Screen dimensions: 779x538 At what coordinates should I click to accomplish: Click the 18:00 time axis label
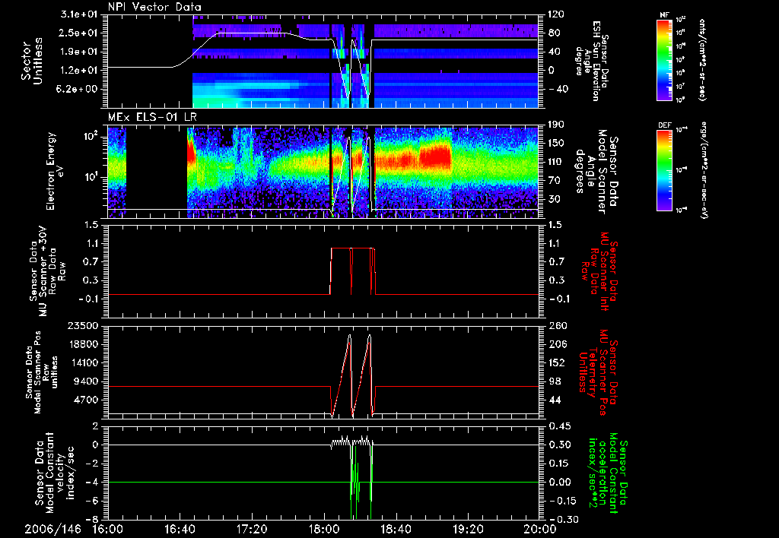click(324, 529)
